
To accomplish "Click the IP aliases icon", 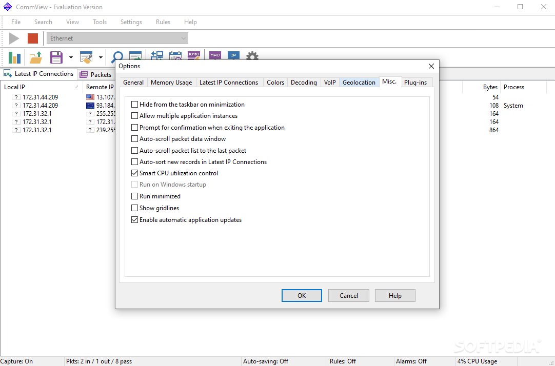I will pos(233,55).
